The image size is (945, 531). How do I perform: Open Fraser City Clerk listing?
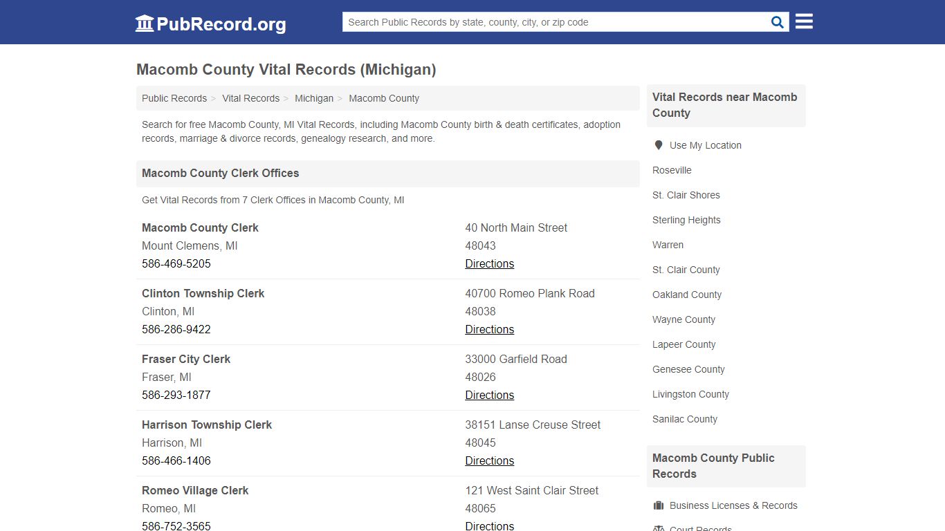click(x=186, y=359)
